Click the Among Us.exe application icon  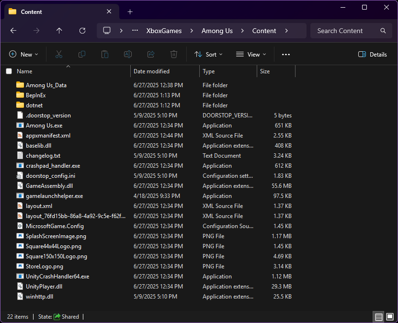point(20,125)
